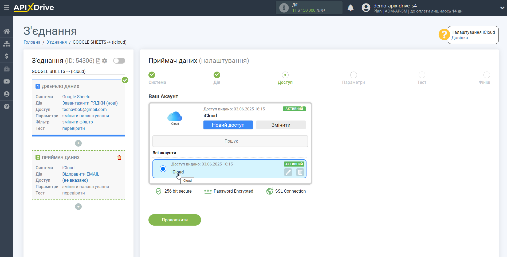Open the З'єднання breadcrumb link
The image size is (507, 257).
point(56,42)
